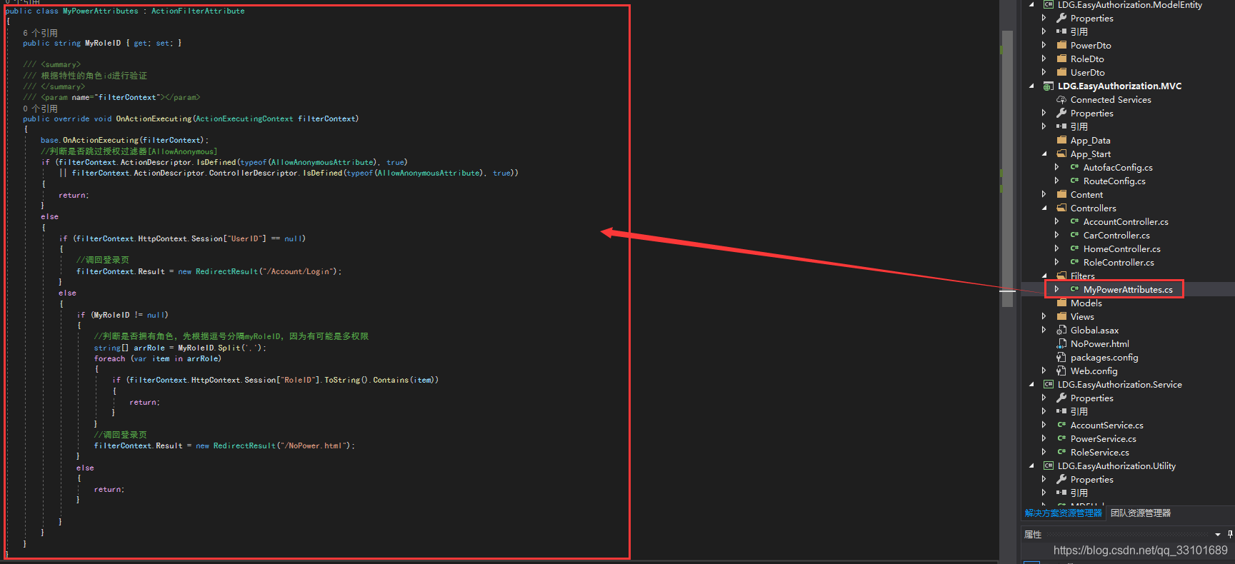
Task: Collapse the Controllers folder
Action: (1044, 208)
